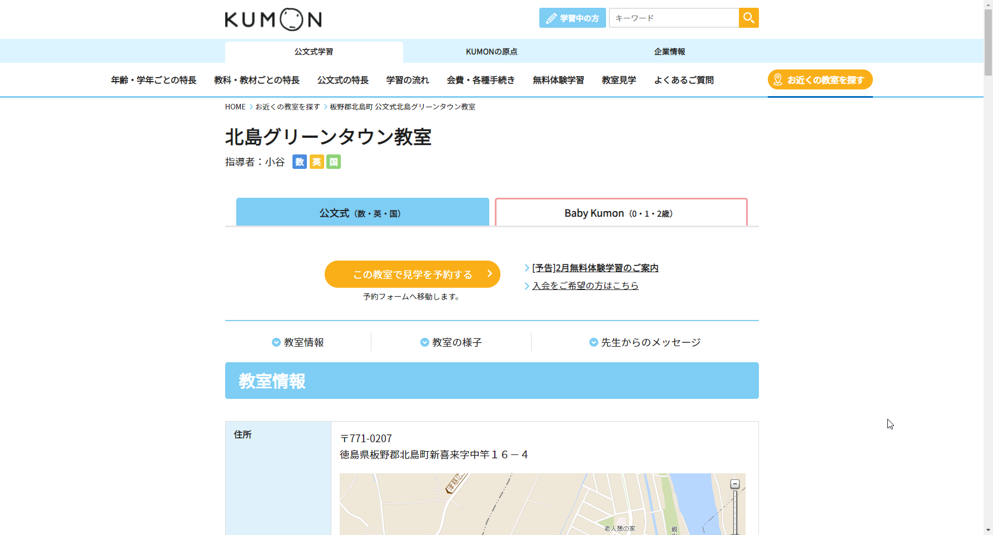This screenshot has width=993, height=535.
Task: Click the scrollbar down arrow
Action: tap(988, 530)
